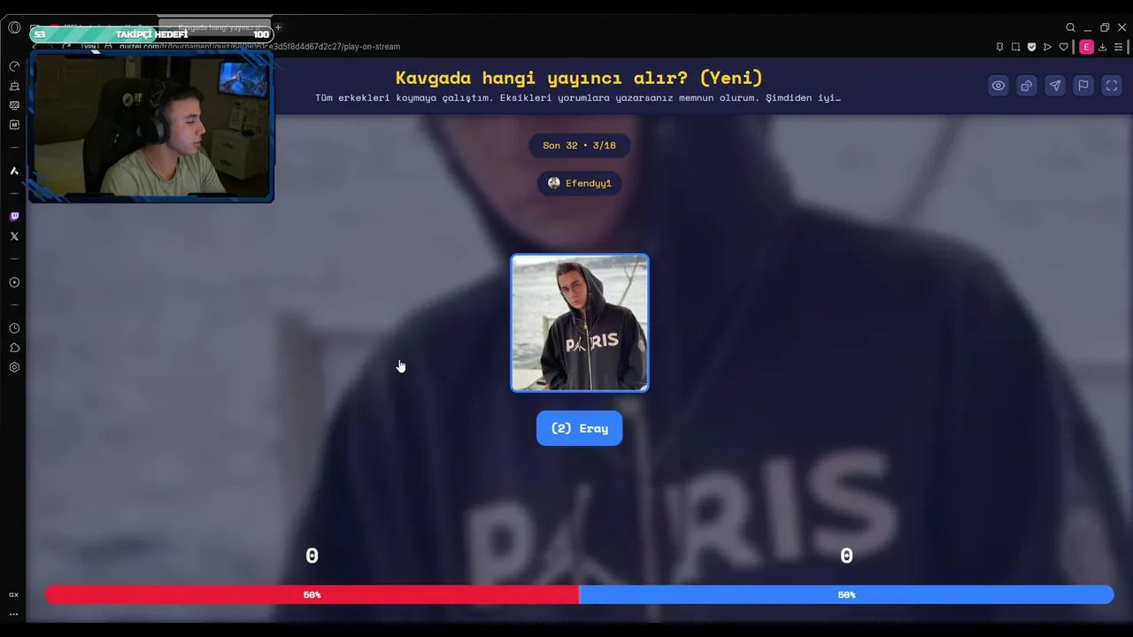The width and height of the screenshot is (1133, 637).
Task: Open sidebar three-dot setup menu
Action: coord(13,613)
